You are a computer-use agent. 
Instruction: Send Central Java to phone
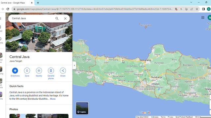point(51,73)
